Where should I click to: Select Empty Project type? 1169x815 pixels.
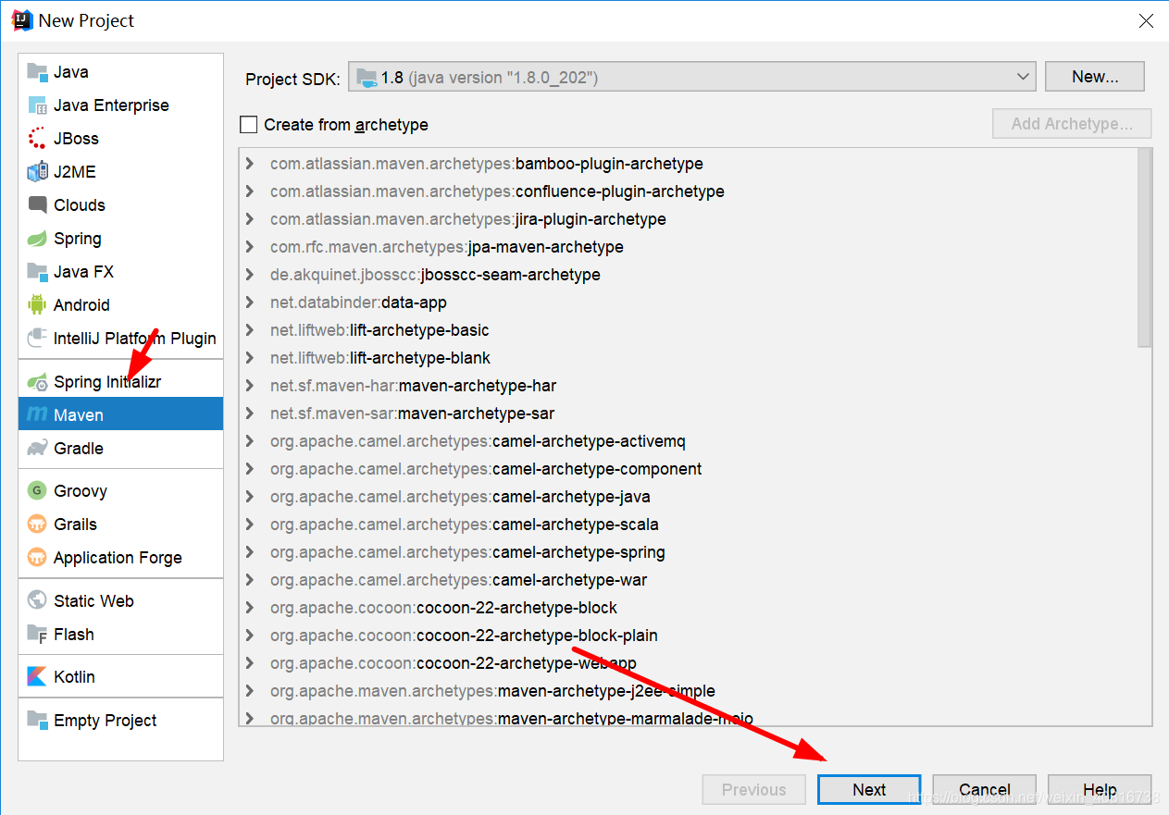(x=120, y=720)
